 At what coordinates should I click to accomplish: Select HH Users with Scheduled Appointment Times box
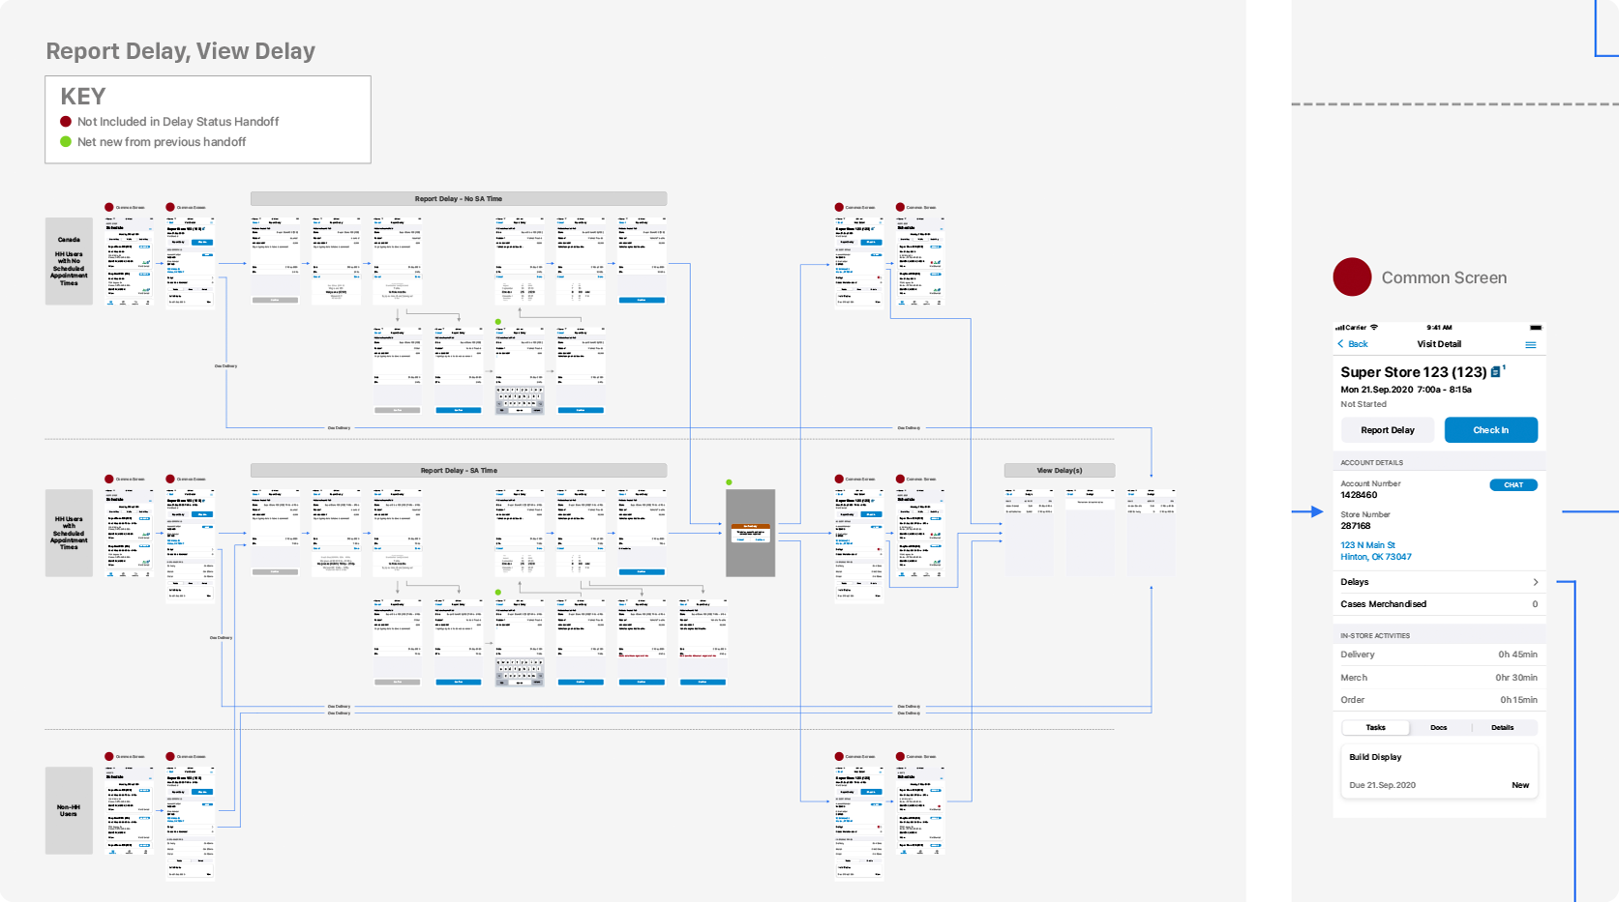pos(69,533)
